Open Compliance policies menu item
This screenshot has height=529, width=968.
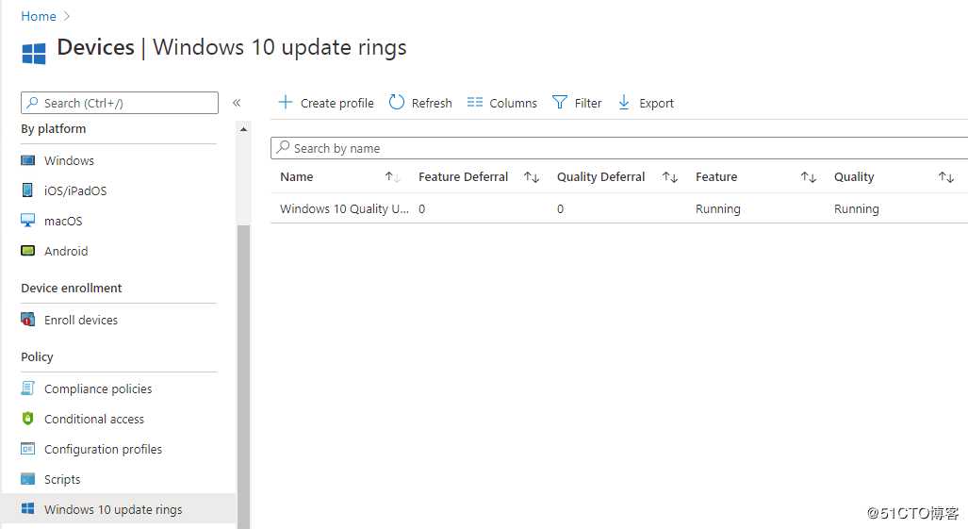pos(98,388)
